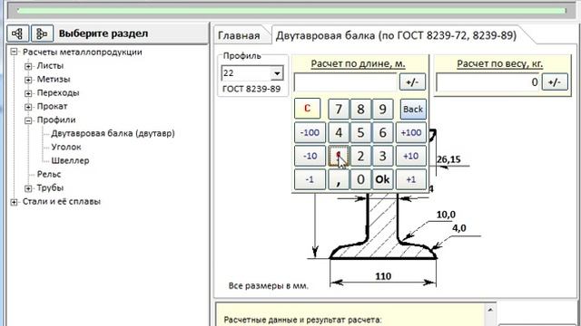Tap keypad digit 4

[339, 133]
